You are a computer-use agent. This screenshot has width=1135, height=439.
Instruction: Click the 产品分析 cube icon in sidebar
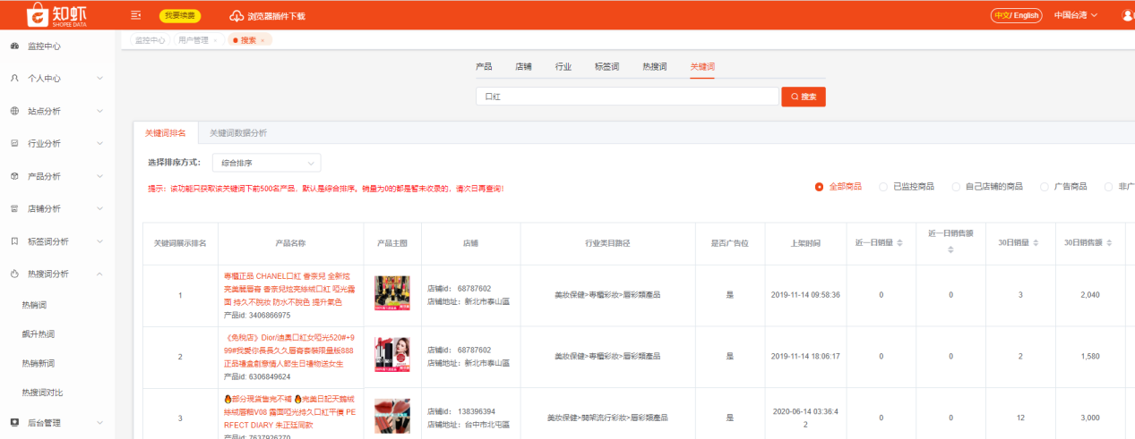tap(14, 176)
